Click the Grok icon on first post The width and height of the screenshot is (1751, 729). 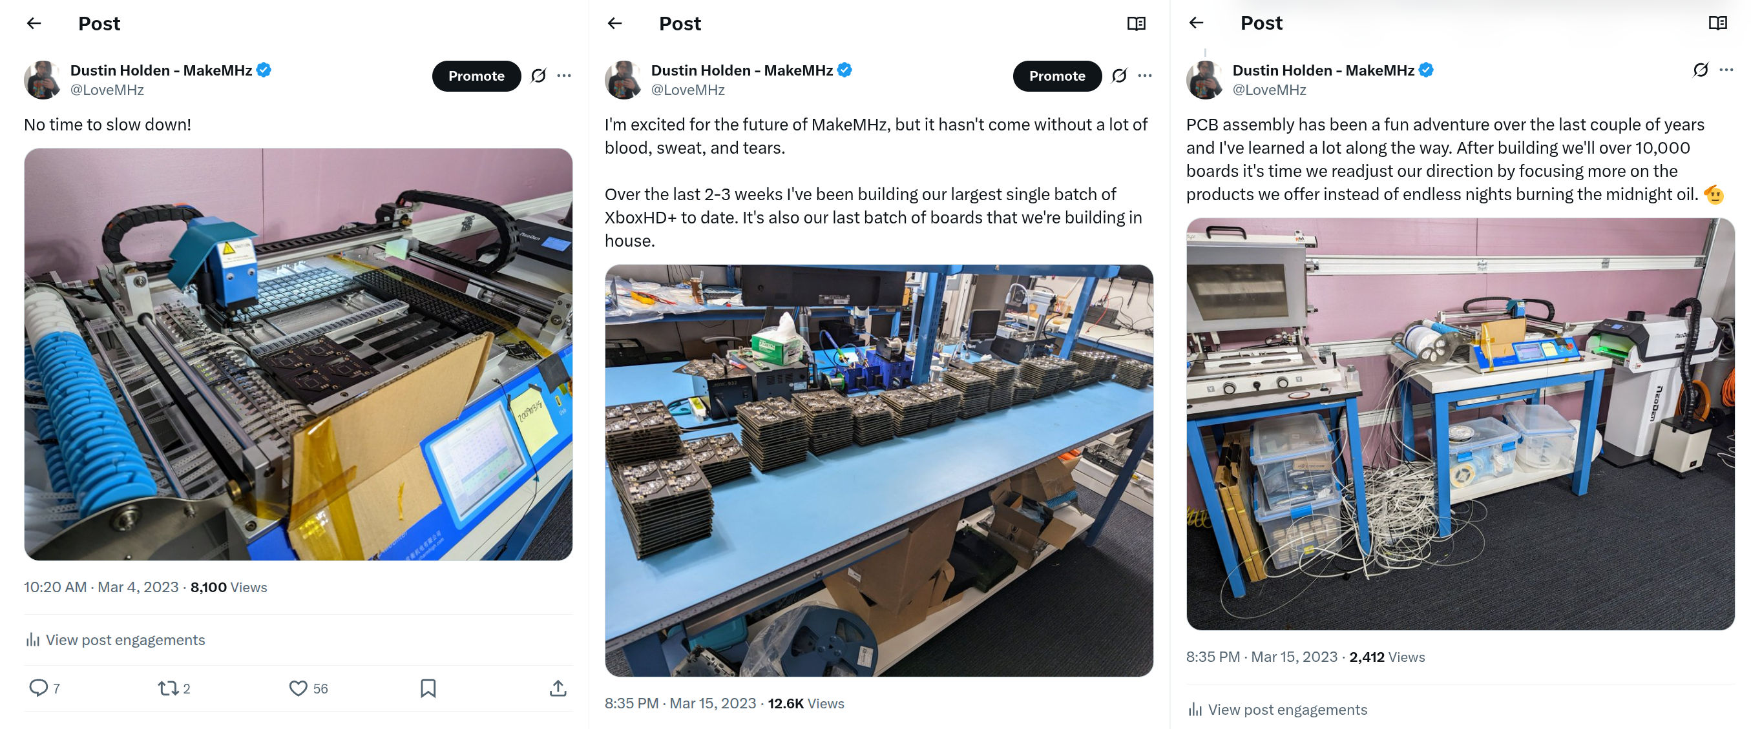(x=538, y=76)
